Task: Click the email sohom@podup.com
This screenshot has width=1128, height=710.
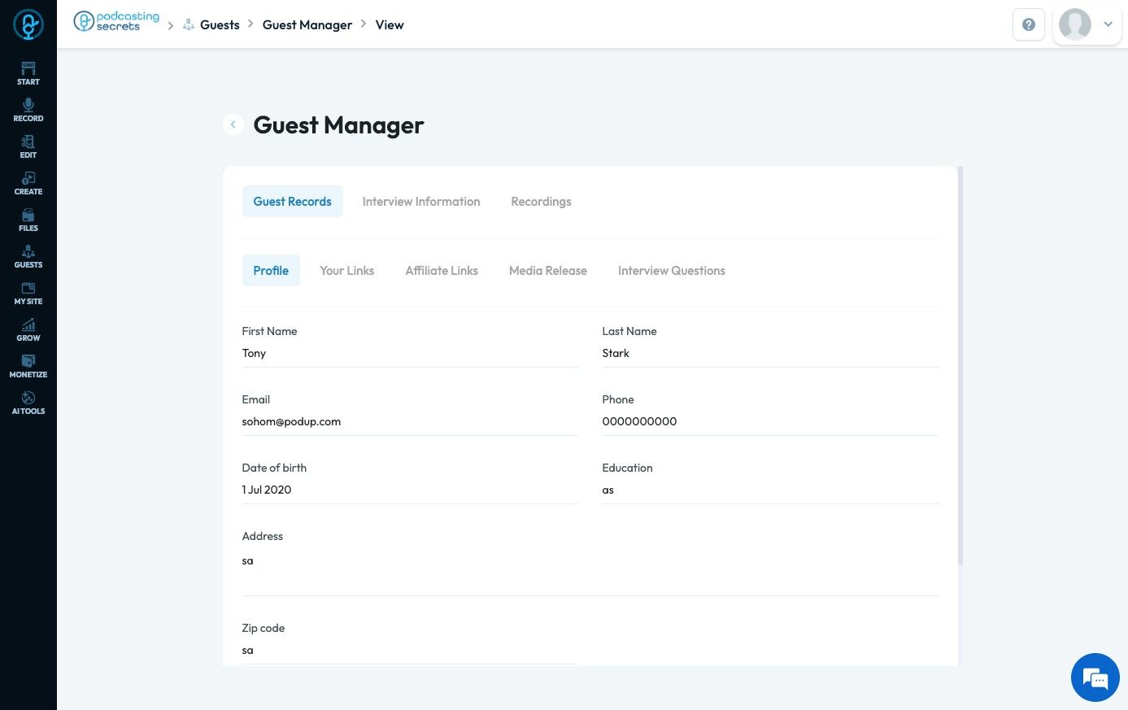Action: click(291, 421)
